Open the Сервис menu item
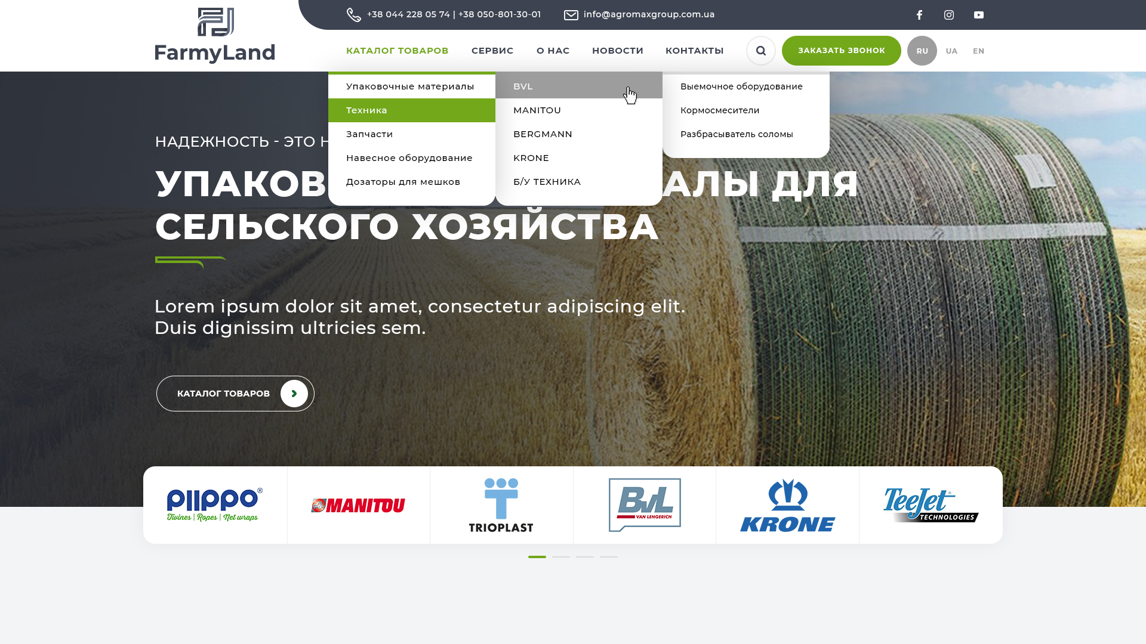This screenshot has width=1146, height=644. [x=492, y=51]
